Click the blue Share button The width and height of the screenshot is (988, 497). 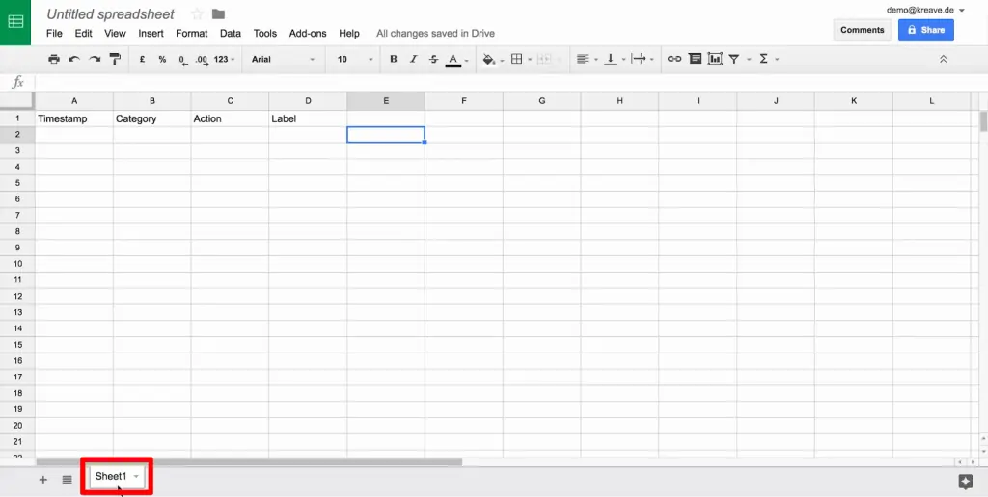point(925,30)
